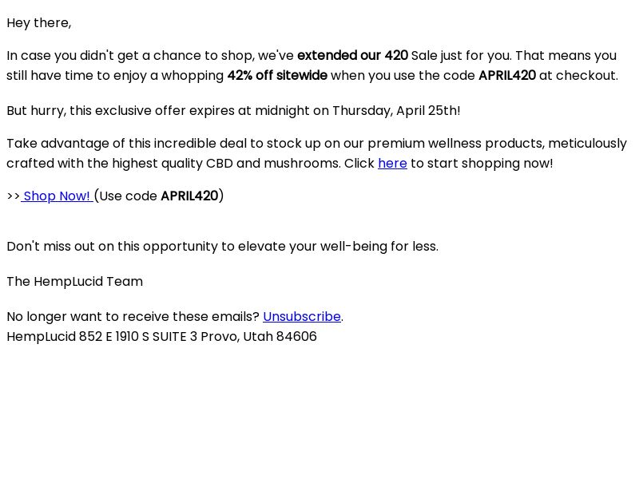Click the '>>' arrows before Shop Now
The width and height of the screenshot is (639, 479).
[x=14, y=196]
